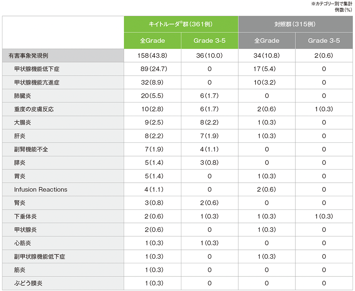Click the キイトルーダ群(361例) header cell

(181, 24)
